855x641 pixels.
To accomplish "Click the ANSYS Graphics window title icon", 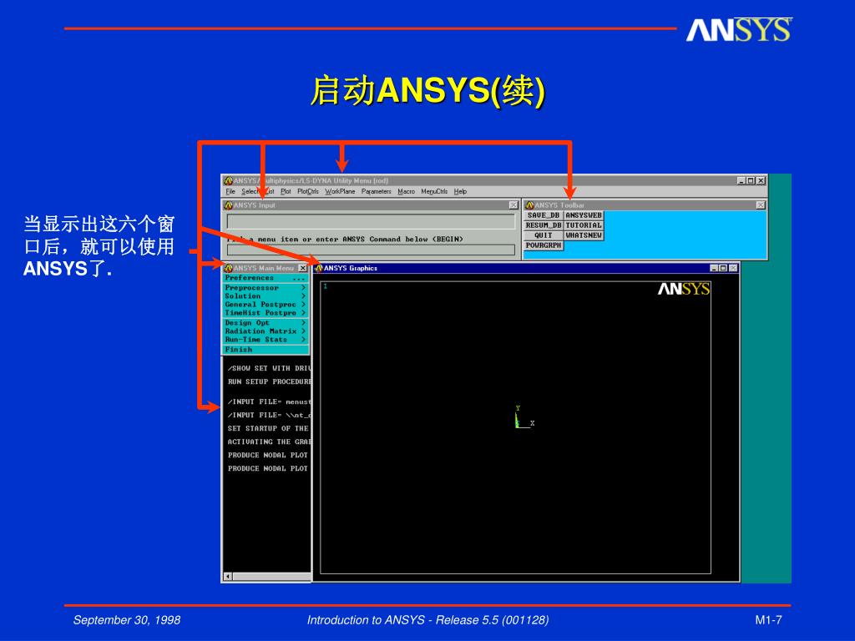I will [x=319, y=268].
